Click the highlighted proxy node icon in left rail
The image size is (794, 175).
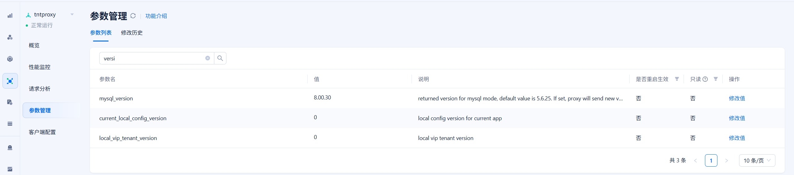point(10,81)
